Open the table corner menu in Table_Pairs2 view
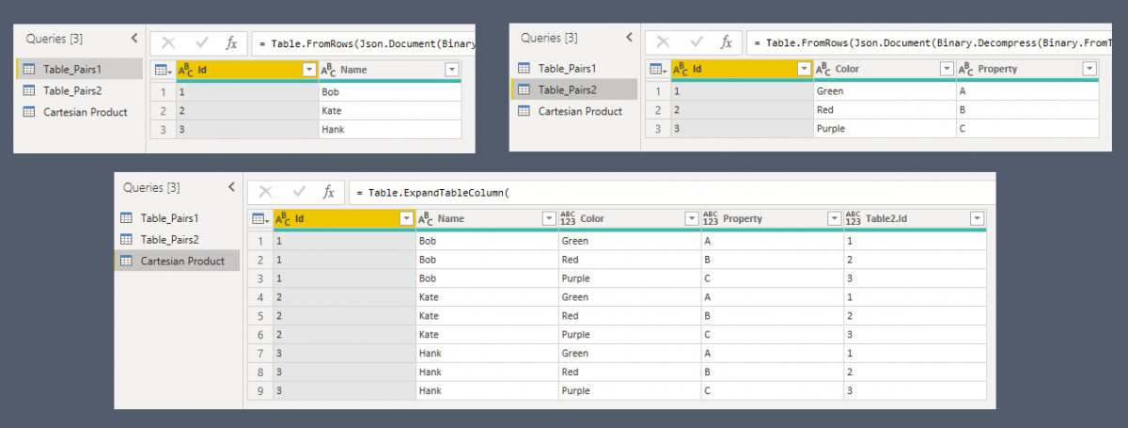 657,69
